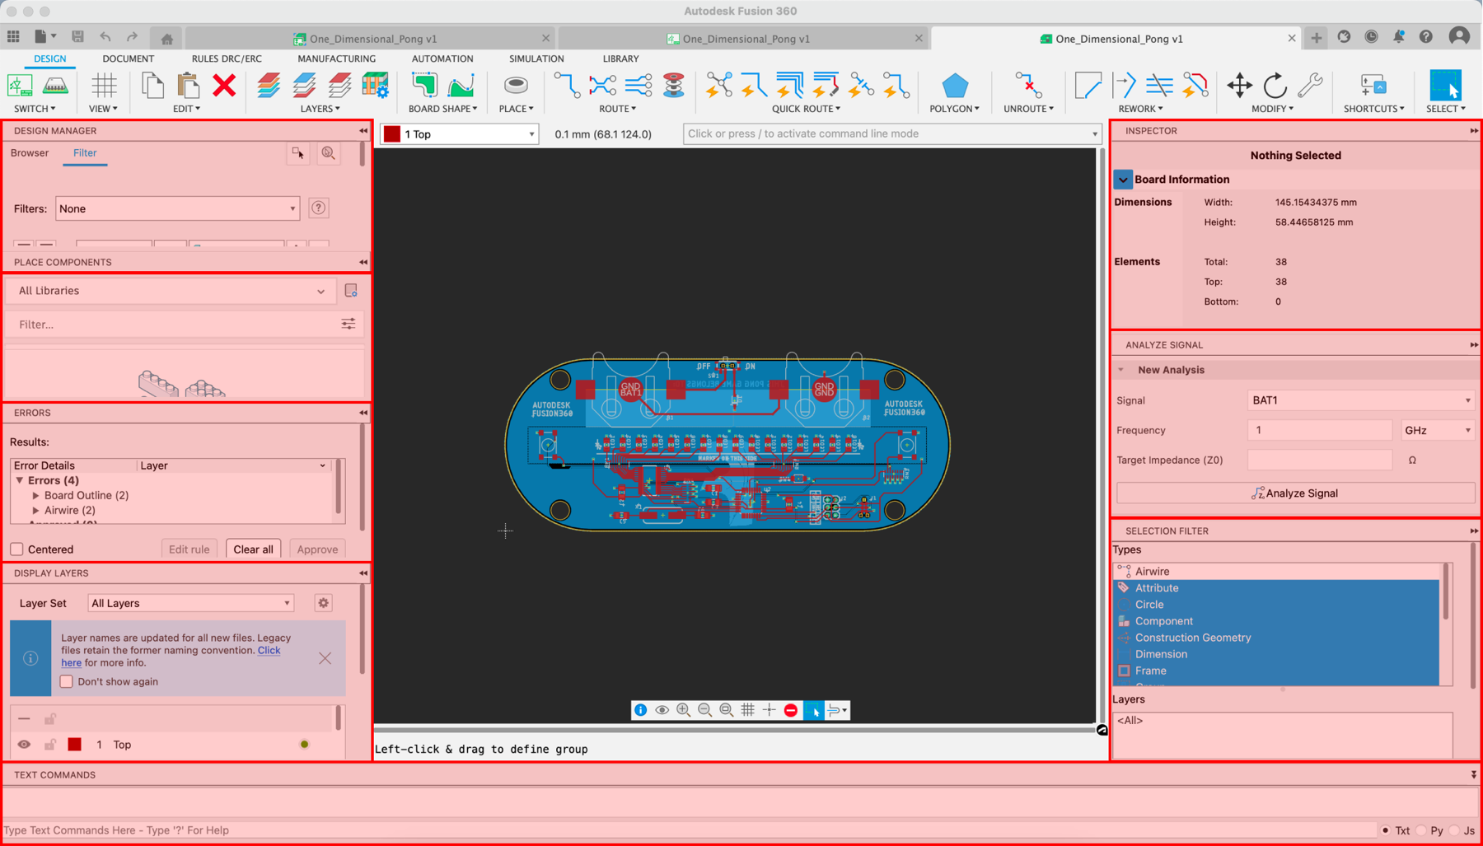Click the Home icon in top bar
The height and width of the screenshot is (846, 1483).
[x=166, y=38]
